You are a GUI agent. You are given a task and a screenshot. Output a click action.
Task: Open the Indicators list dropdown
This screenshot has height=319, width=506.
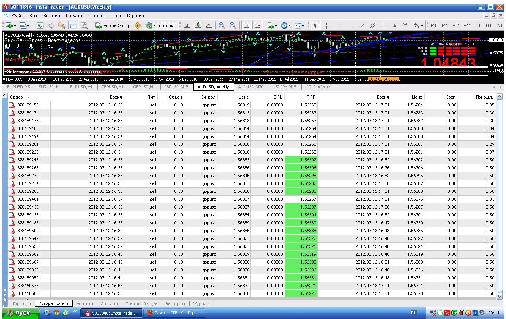(272, 26)
